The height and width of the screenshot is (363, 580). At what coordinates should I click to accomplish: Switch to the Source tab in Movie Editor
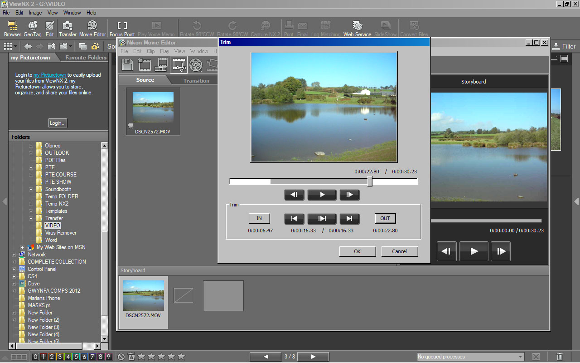tap(145, 80)
